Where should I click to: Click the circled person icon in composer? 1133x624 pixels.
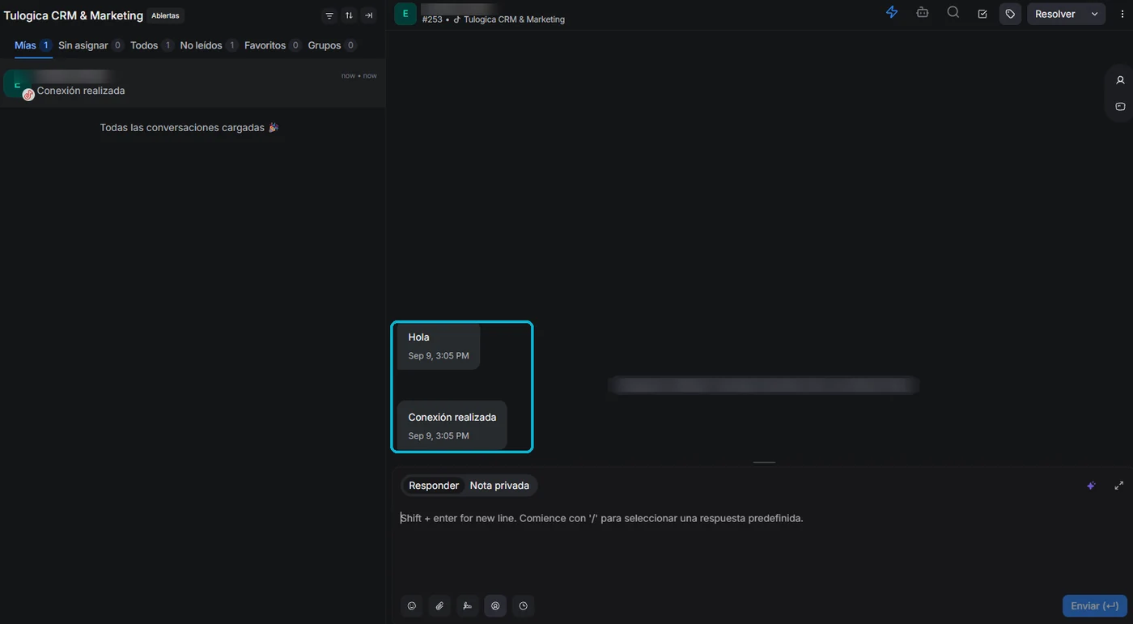point(495,605)
